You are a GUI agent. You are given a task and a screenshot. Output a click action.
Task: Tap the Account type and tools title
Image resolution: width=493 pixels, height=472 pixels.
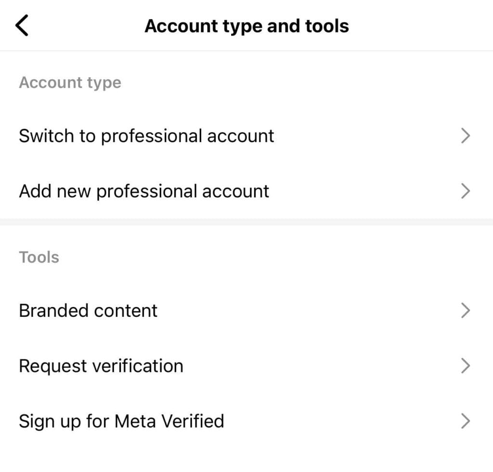(246, 26)
